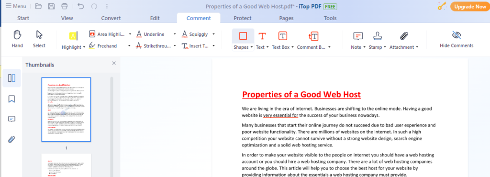Viewport: 490px width, 177px height.
Task: Switch to the Tools tab
Action: click(x=330, y=18)
